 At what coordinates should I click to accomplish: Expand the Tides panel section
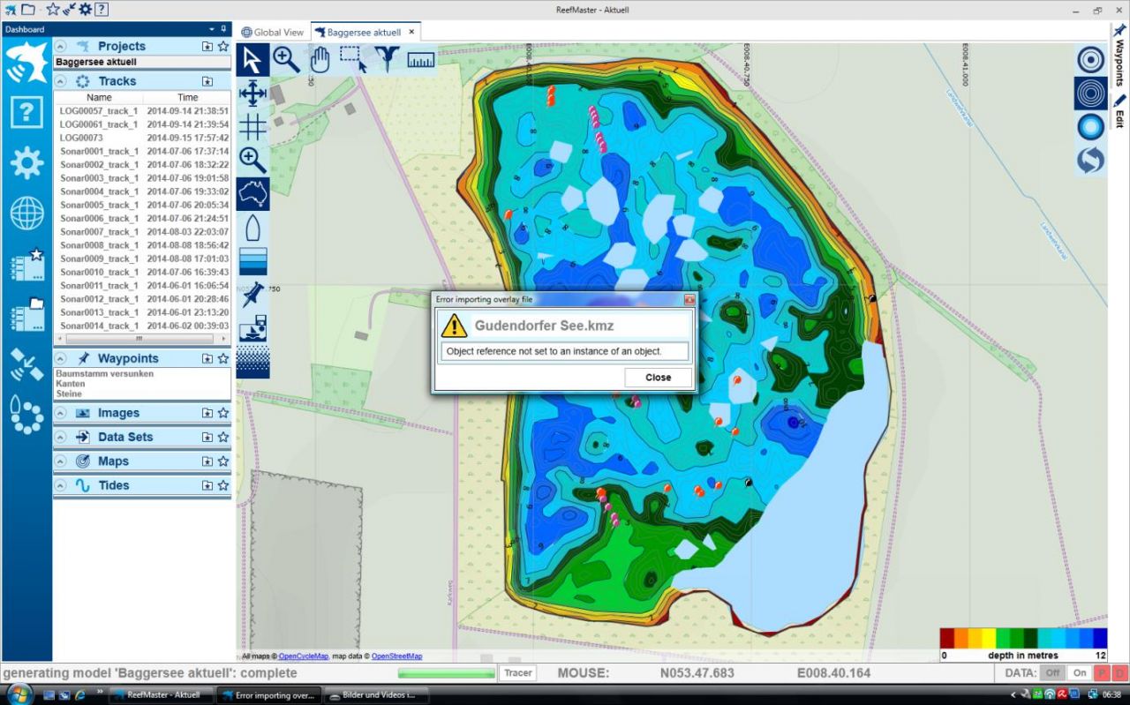(60, 485)
